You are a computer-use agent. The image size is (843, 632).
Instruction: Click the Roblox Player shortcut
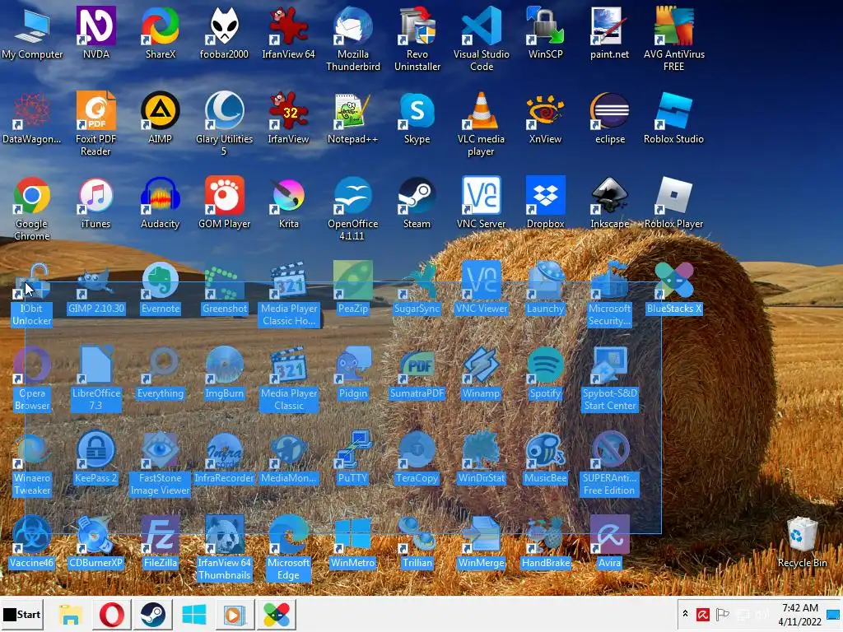coord(673,202)
